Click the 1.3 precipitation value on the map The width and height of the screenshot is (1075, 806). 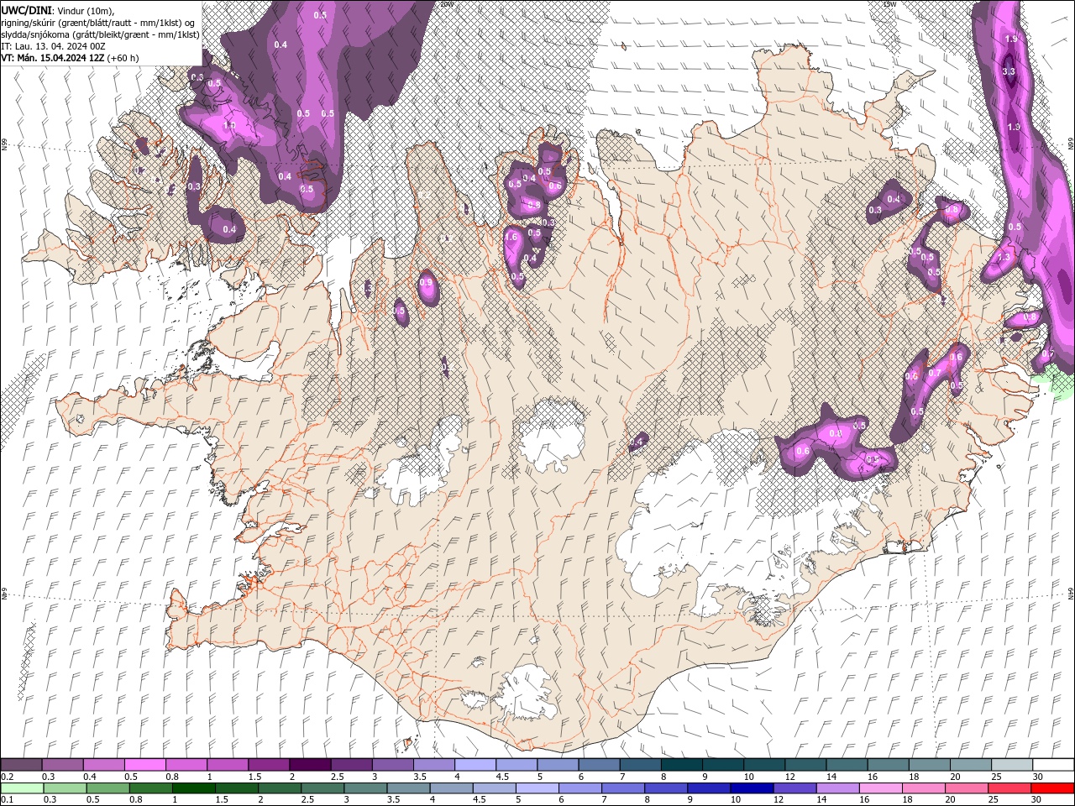[x=1004, y=258]
